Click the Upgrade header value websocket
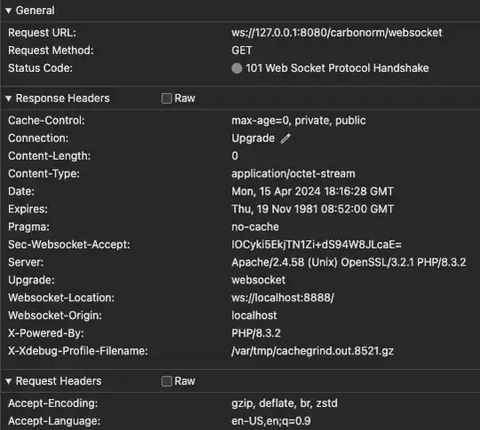Viewport: 480px width, 430px height. coord(259,280)
